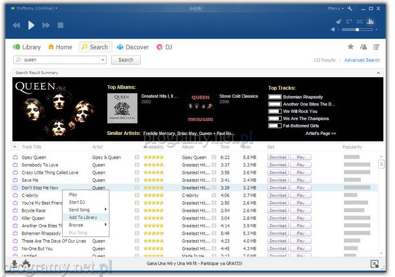The height and width of the screenshot is (277, 395).
Task: Open the Menu dropdown in the title bar
Action: pyautogui.click(x=335, y=8)
